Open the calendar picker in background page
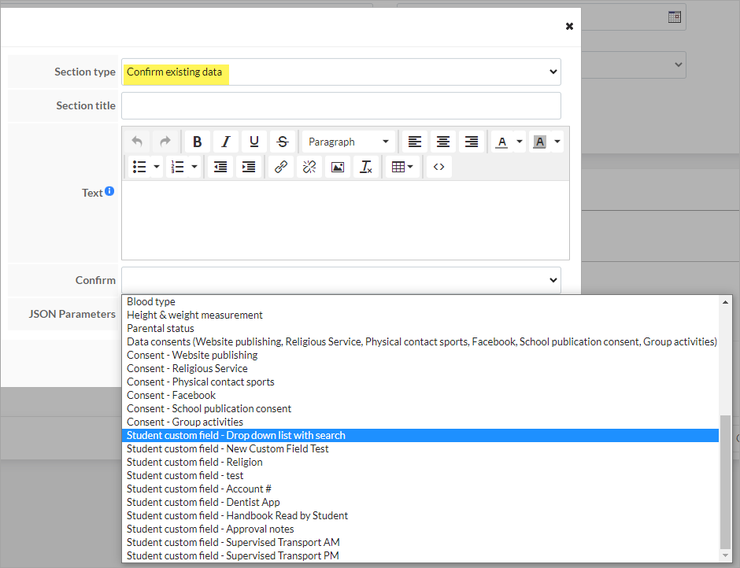 coord(675,17)
